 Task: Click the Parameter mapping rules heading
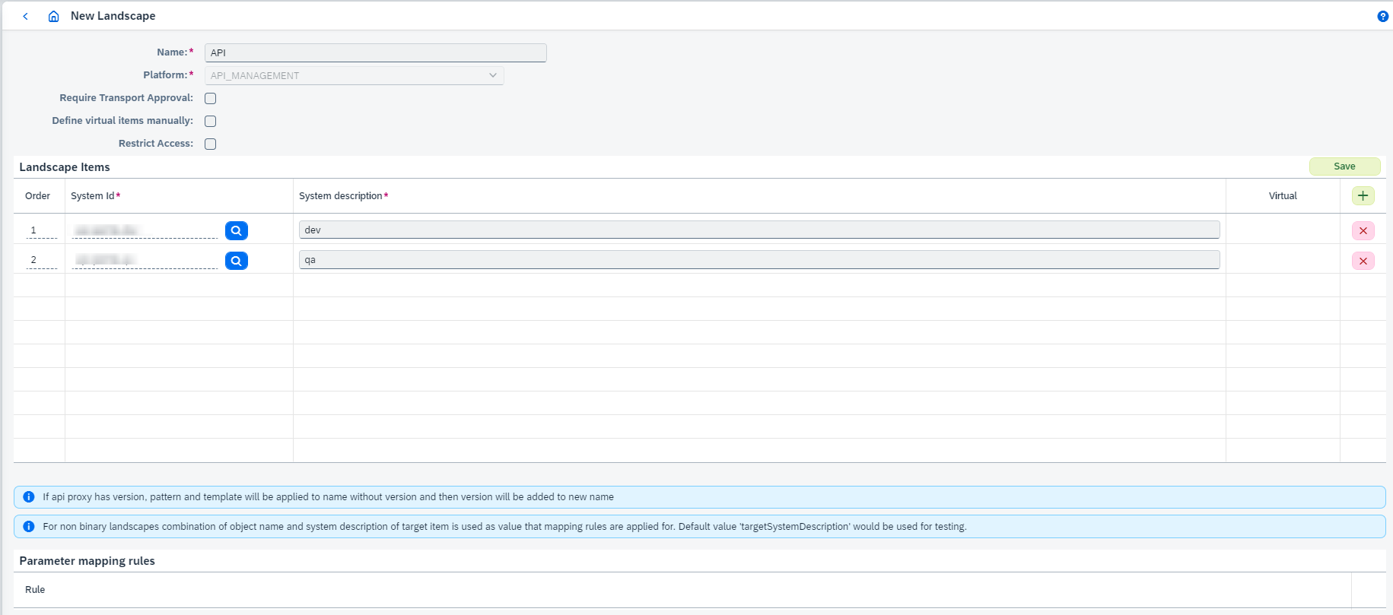click(87, 561)
